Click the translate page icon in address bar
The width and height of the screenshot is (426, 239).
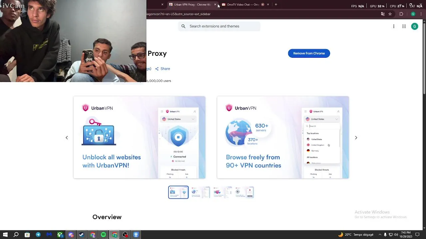coord(383,14)
